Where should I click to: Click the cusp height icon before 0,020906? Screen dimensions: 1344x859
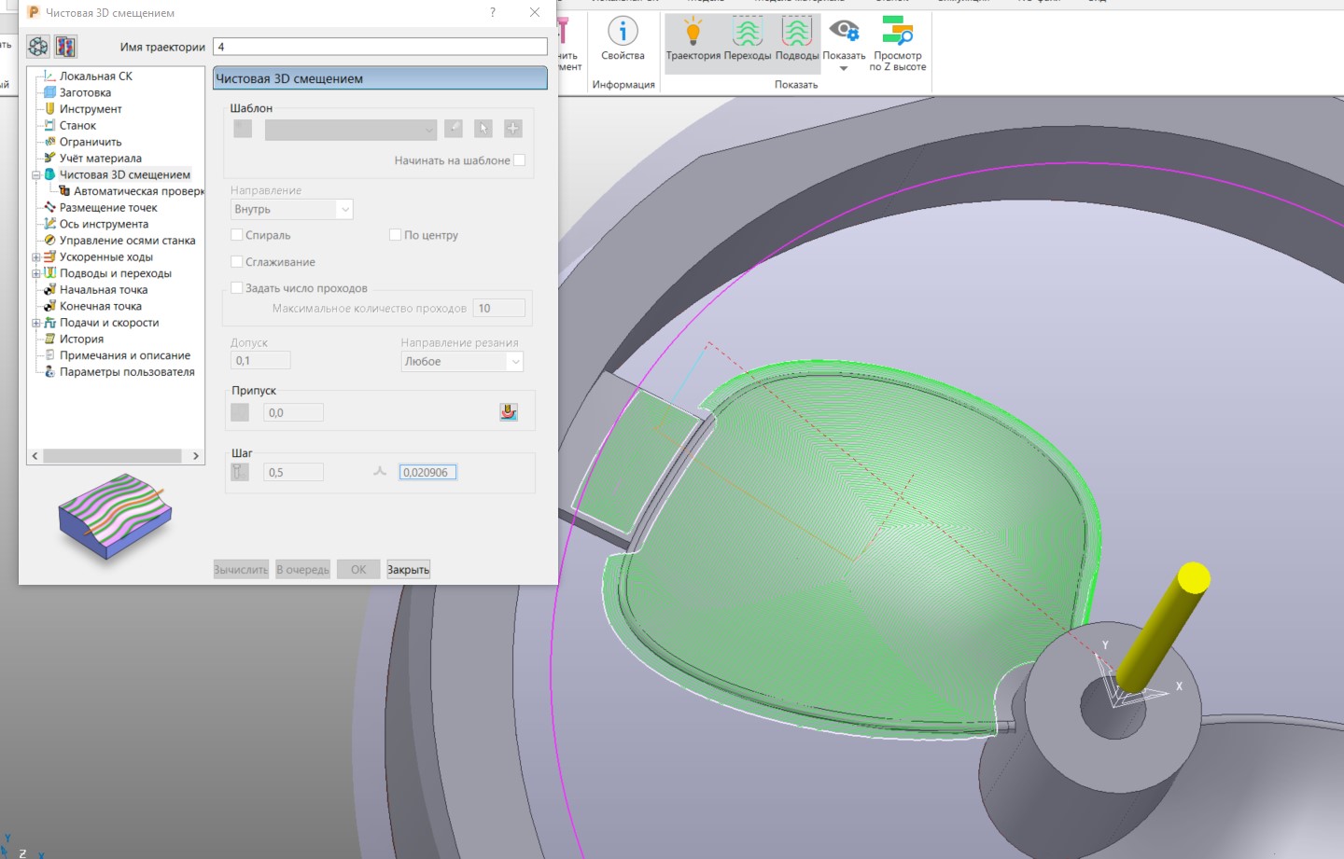(x=380, y=472)
